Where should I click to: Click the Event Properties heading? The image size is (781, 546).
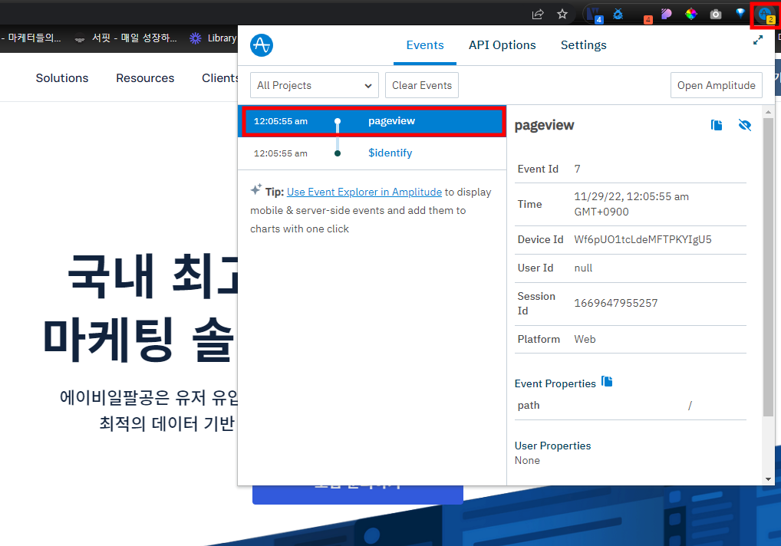click(555, 383)
